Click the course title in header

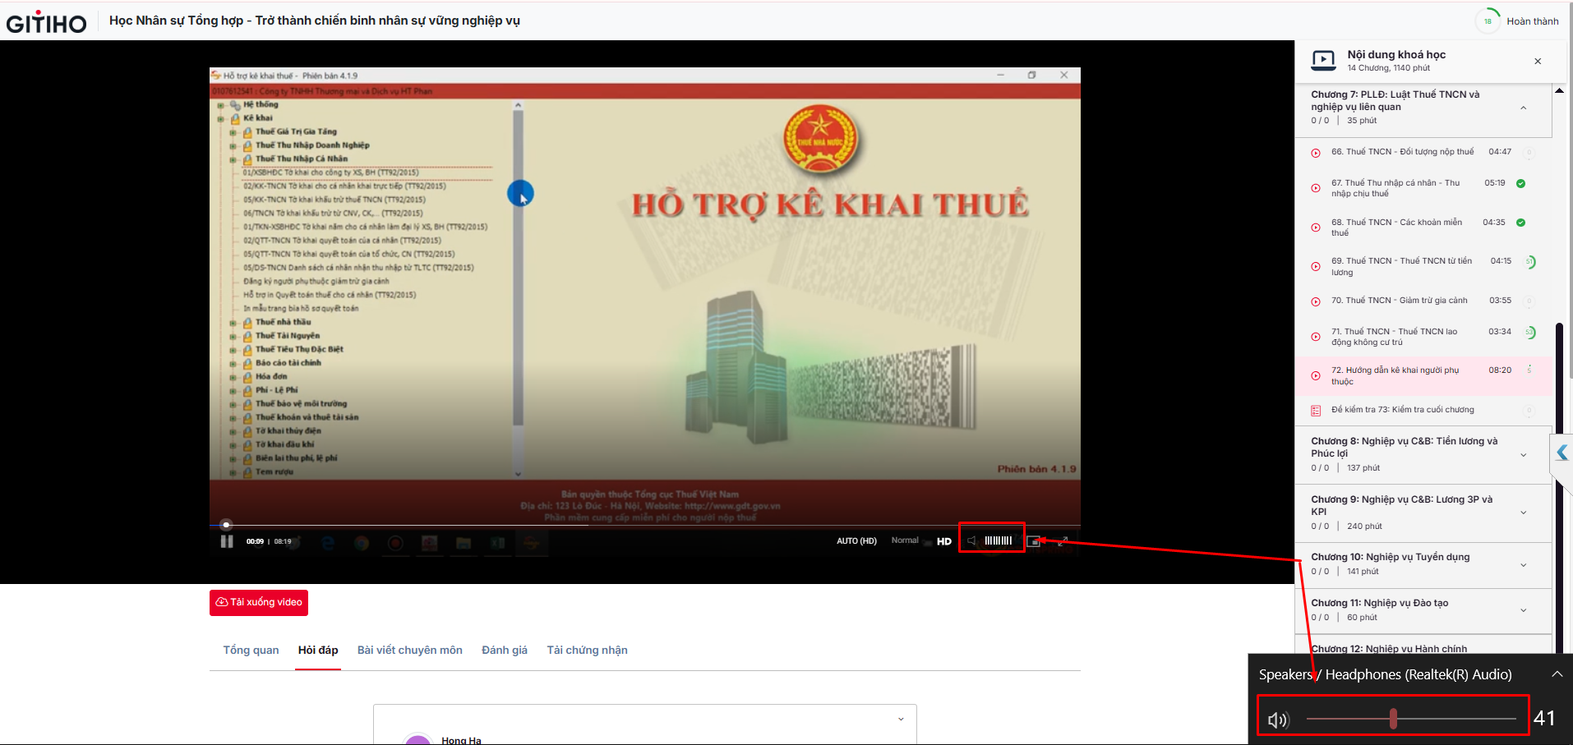pos(315,21)
